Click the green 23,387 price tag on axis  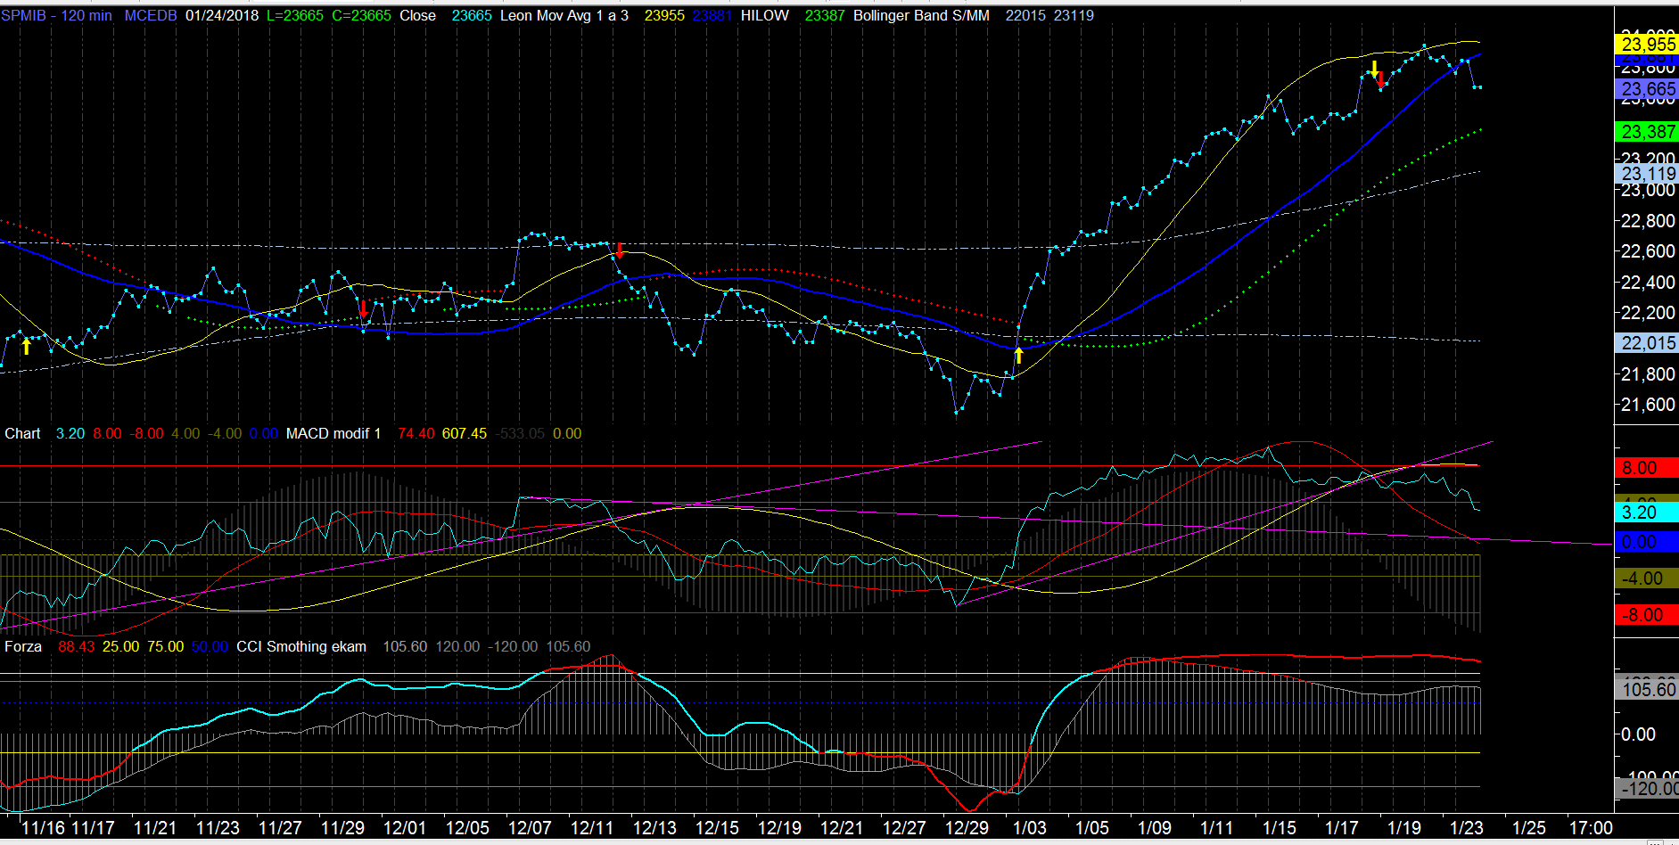click(x=1647, y=132)
